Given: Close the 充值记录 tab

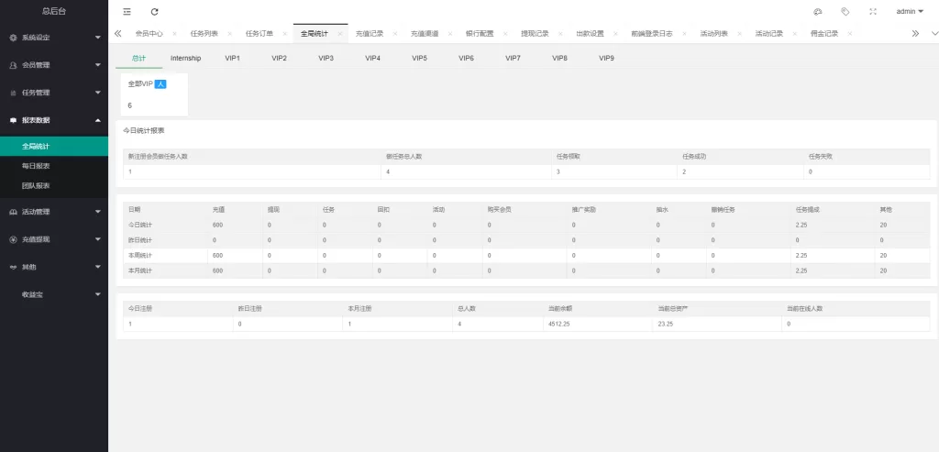Looking at the screenshot, I should [395, 34].
